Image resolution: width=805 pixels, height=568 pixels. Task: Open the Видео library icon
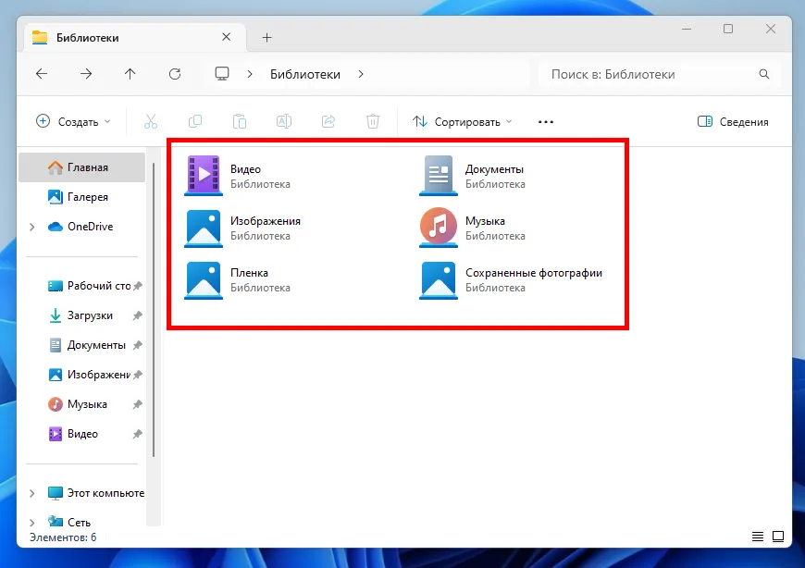[x=203, y=175]
